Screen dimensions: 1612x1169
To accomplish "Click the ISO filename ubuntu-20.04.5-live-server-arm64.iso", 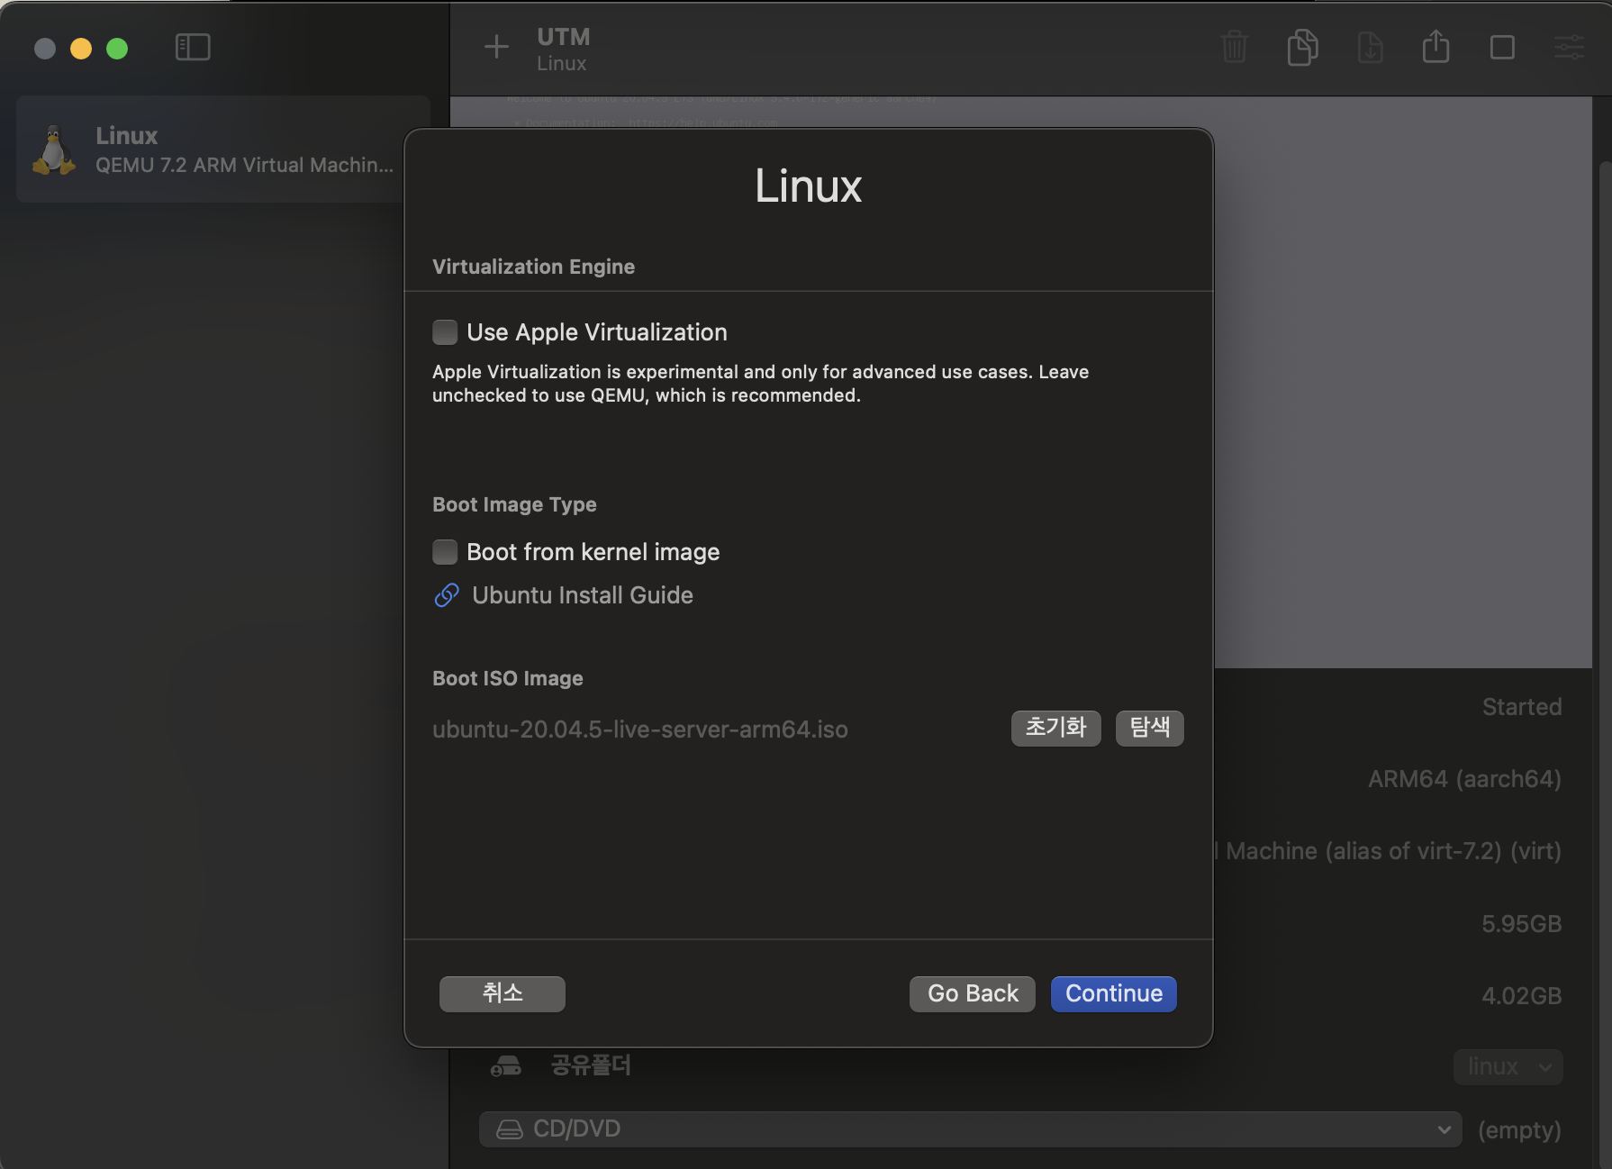I will (x=640, y=729).
